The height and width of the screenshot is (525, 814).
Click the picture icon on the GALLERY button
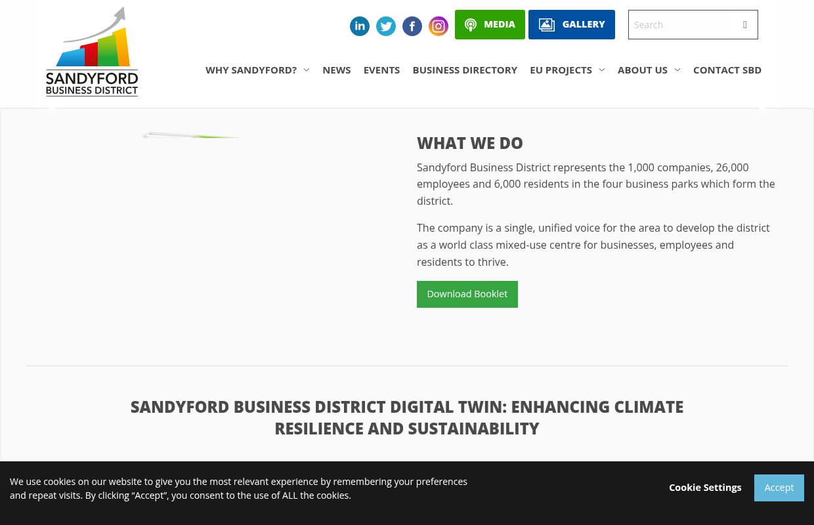pyautogui.click(x=547, y=24)
